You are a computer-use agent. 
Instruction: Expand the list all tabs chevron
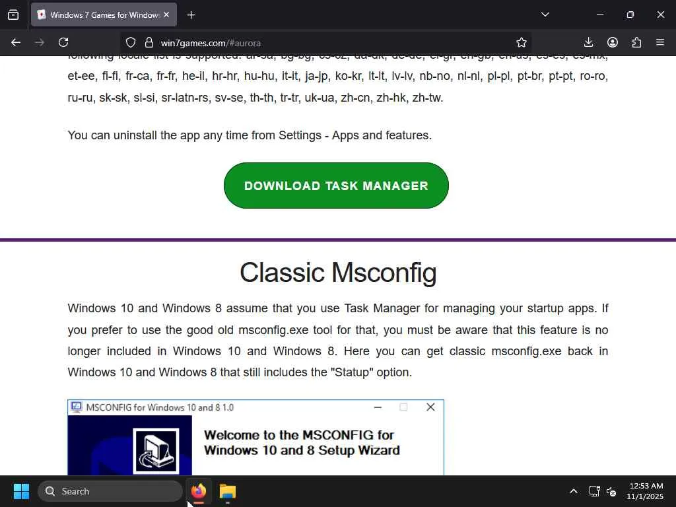click(x=545, y=15)
